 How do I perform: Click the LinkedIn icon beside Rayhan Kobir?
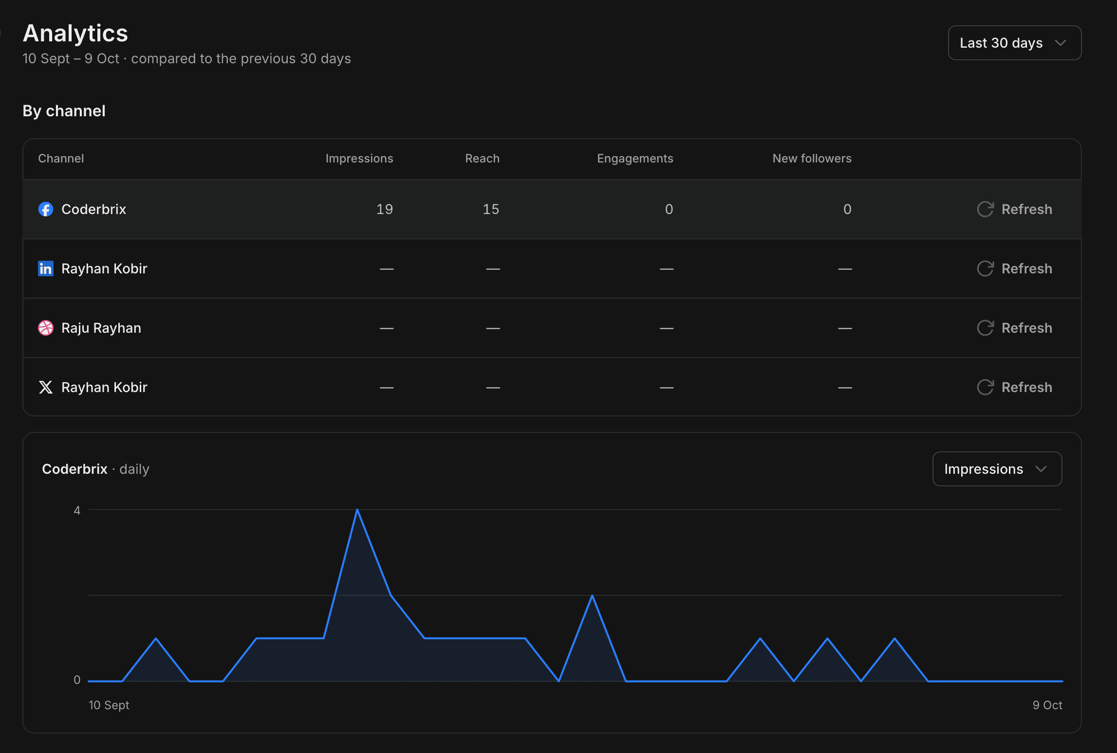click(x=46, y=269)
